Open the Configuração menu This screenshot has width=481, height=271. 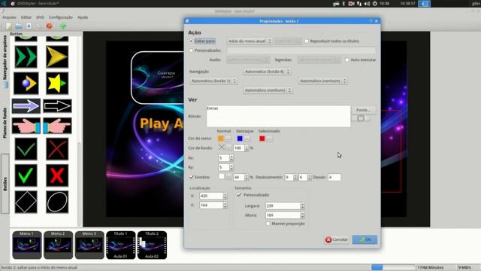[61, 17]
